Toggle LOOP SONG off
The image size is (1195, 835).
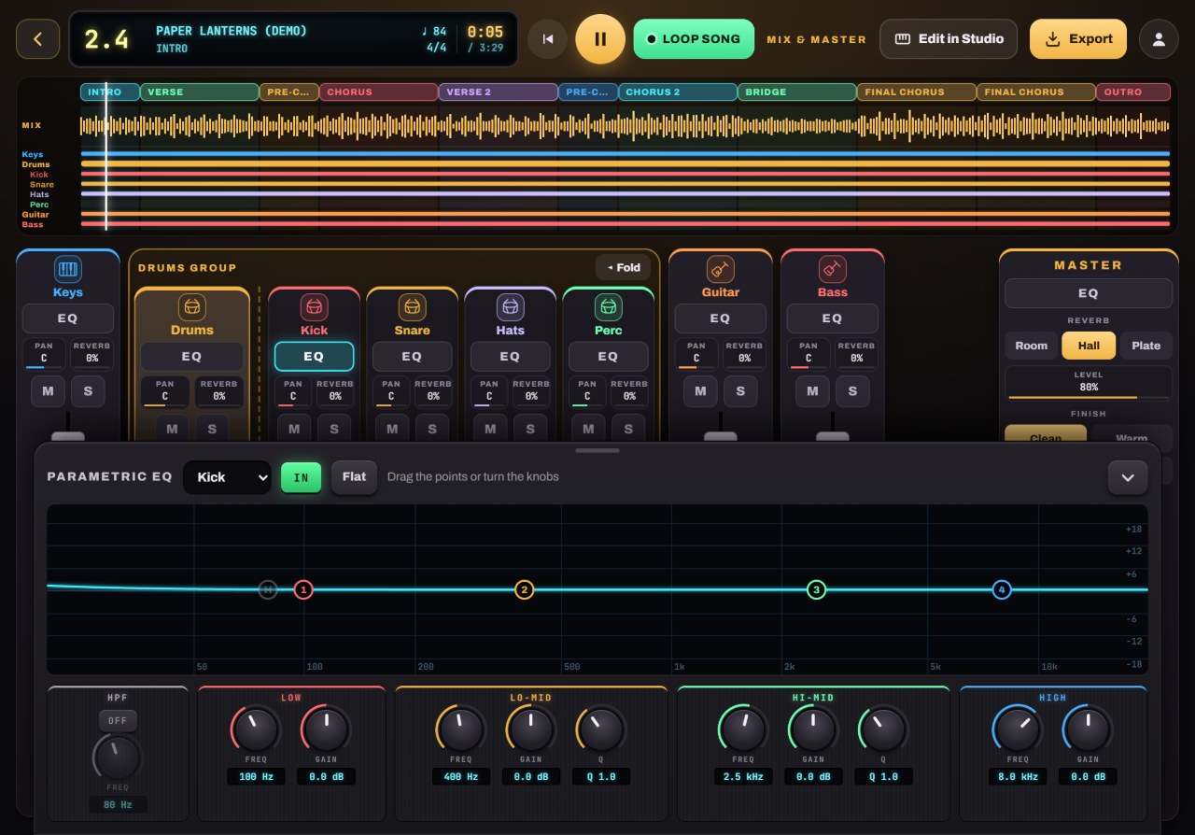(694, 39)
